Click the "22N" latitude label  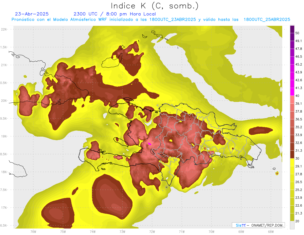4,29
